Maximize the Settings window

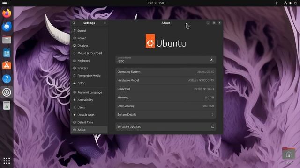click(x=214, y=23)
